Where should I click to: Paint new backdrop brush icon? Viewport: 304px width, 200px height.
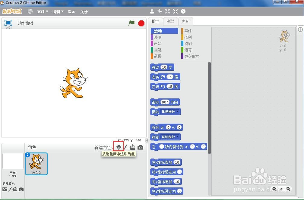[10, 189]
